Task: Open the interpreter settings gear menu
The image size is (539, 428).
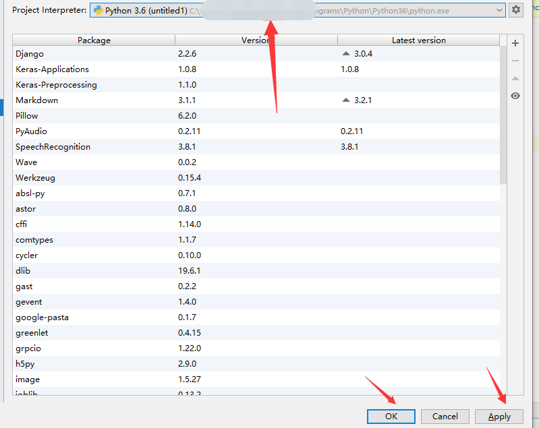Action: coord(515,10)
